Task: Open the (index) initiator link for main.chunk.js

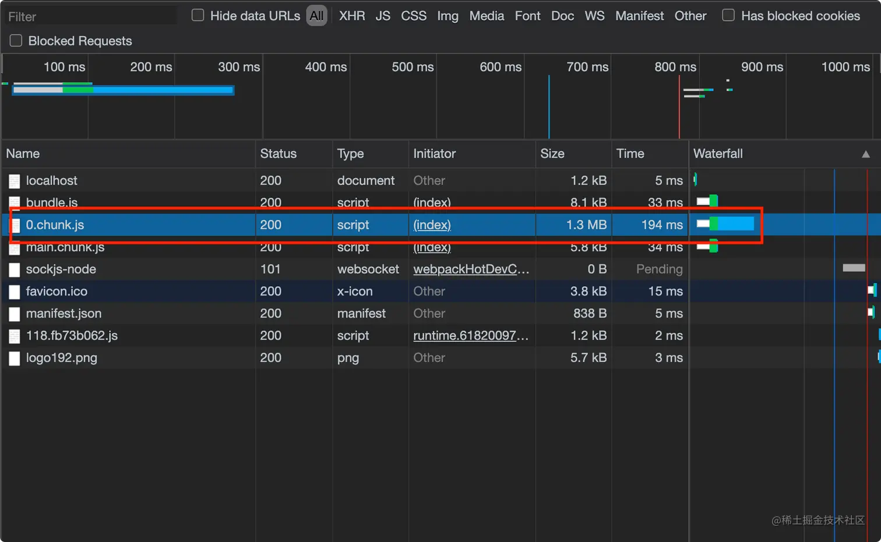Action: coord(432,247)
